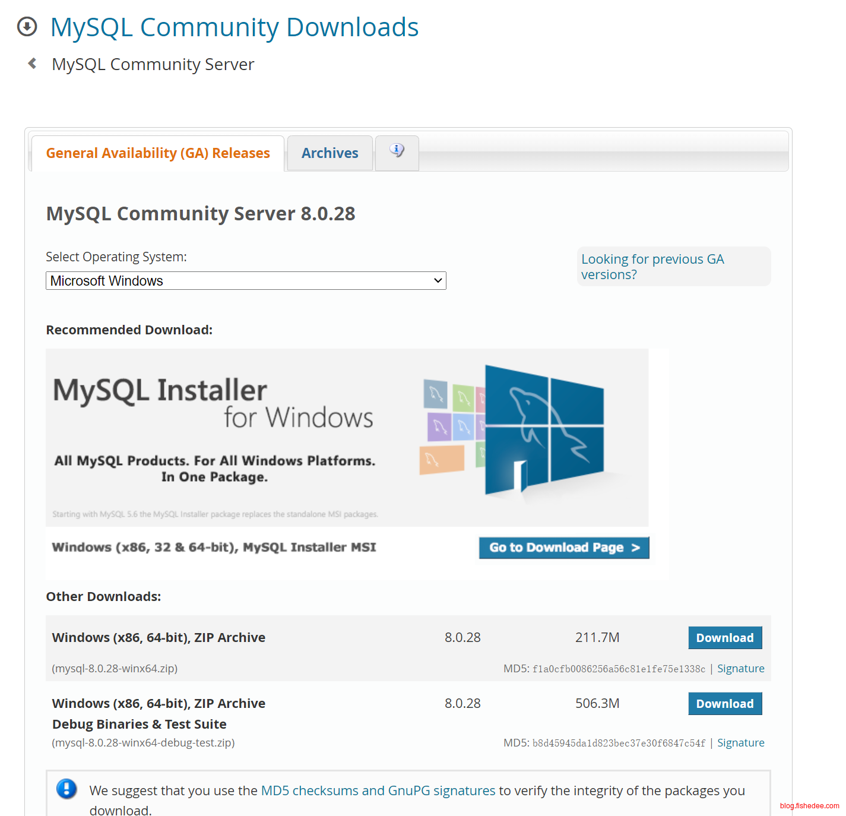Screen dimensions: 846x816
Task: Click Looking for previous GA versions link
Action: [652, 267]
